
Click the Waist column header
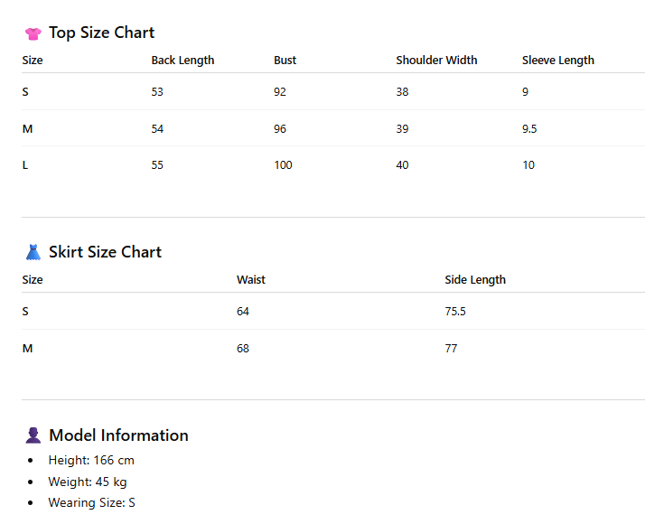point(251,280)
